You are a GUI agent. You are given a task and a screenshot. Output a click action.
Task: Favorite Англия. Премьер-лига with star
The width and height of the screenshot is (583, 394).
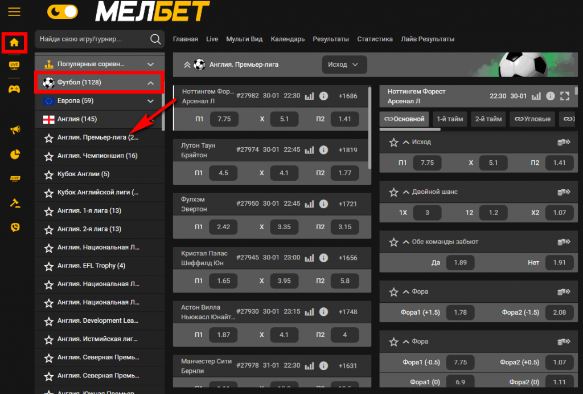(x=49, y=138)
